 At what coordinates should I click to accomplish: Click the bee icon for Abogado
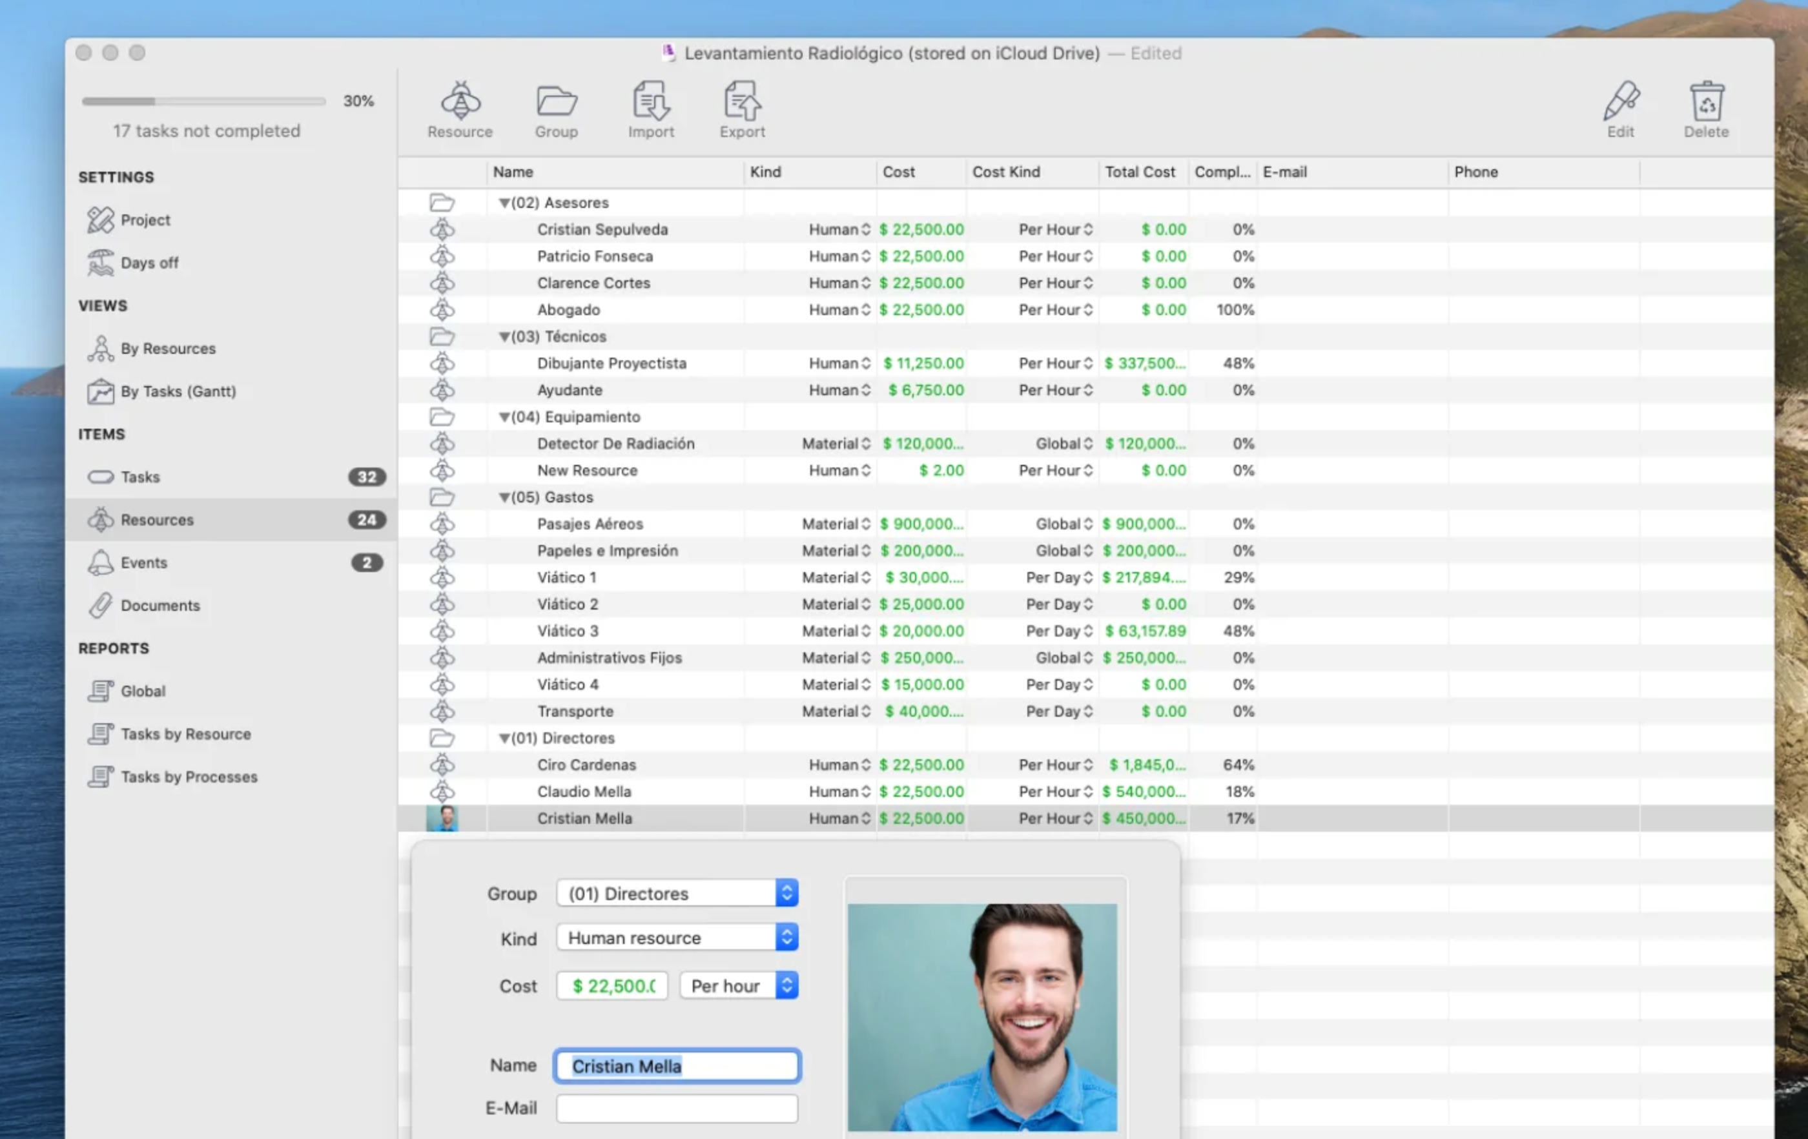pyautogui.click(x=442, y=309)
